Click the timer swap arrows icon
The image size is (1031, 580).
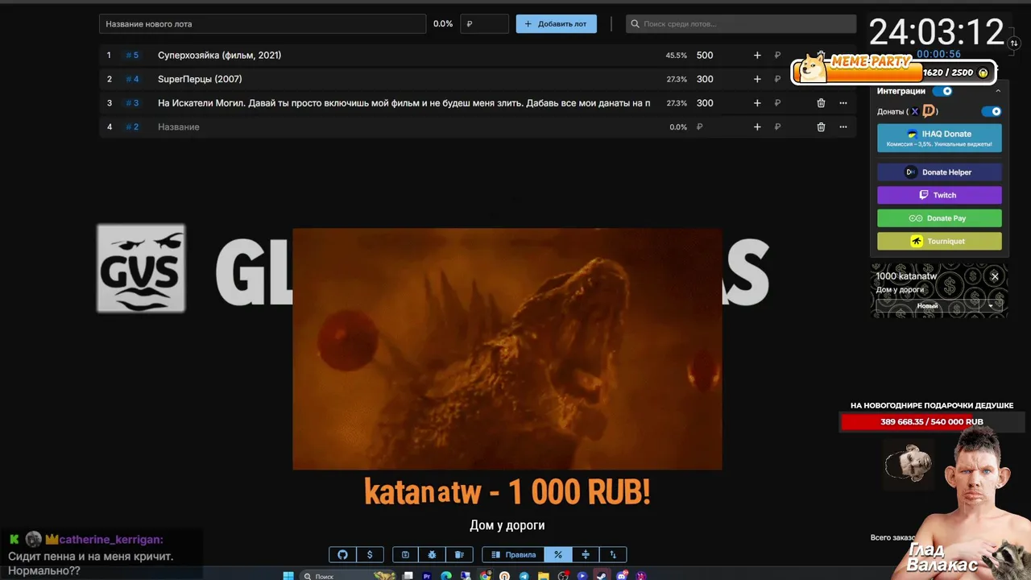[1013, 43]
